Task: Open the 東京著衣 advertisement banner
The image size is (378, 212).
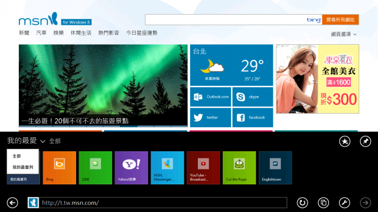Action: point(318,79)
